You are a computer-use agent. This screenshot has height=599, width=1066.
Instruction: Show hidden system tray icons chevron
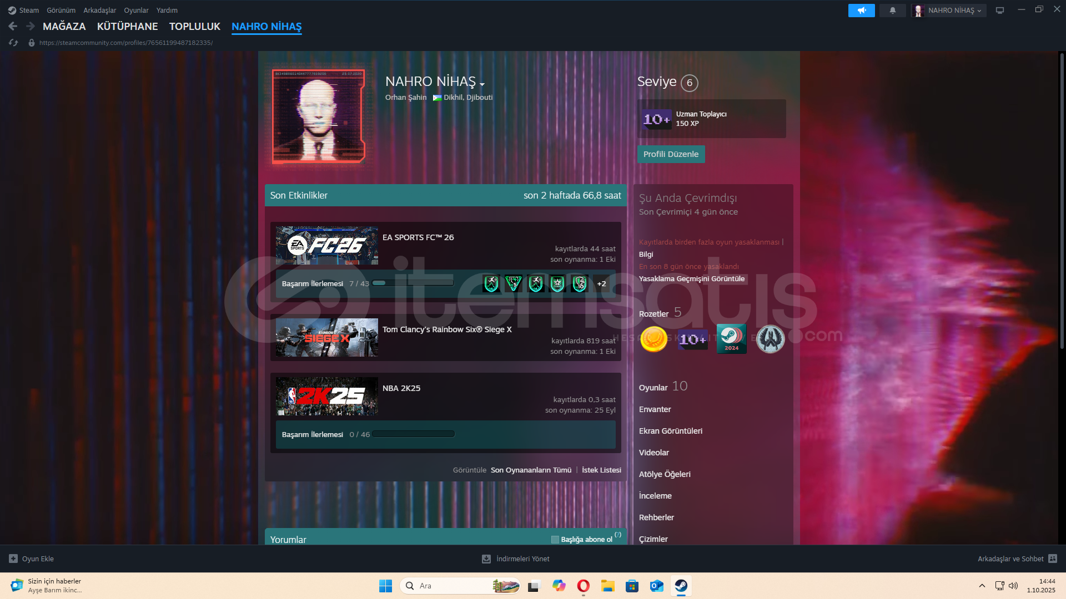982,586
